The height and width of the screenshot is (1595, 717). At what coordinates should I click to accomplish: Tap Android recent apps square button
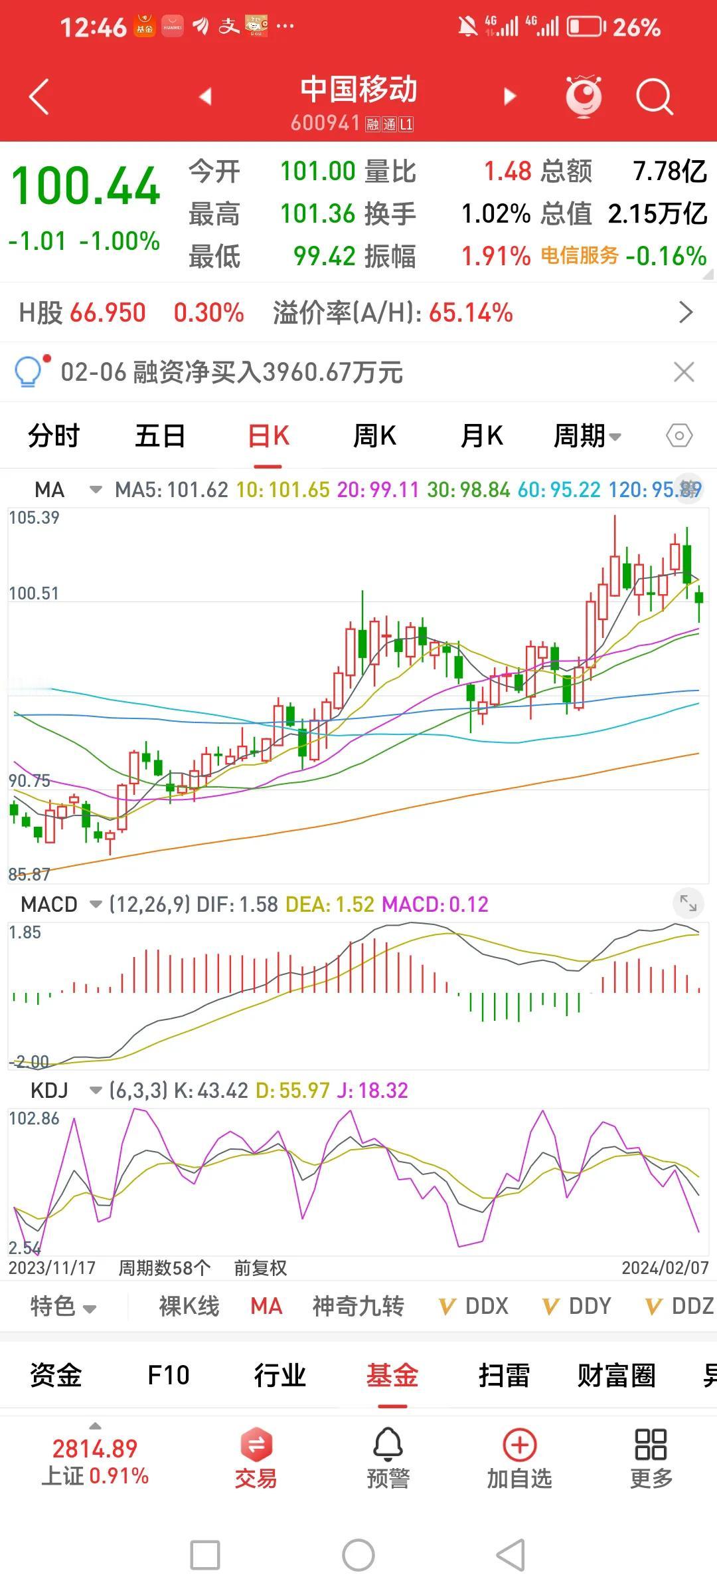point(205,1555)
